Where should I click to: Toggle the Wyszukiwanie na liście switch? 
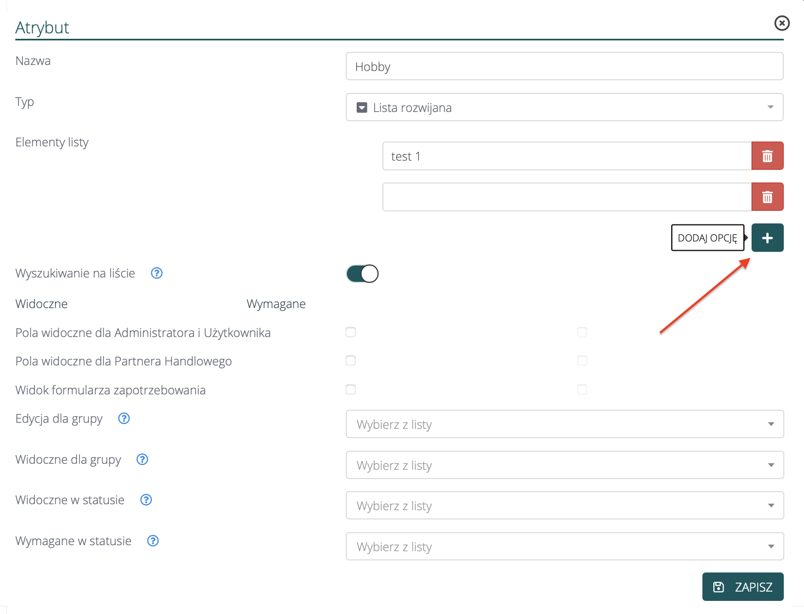pos(362,274)
